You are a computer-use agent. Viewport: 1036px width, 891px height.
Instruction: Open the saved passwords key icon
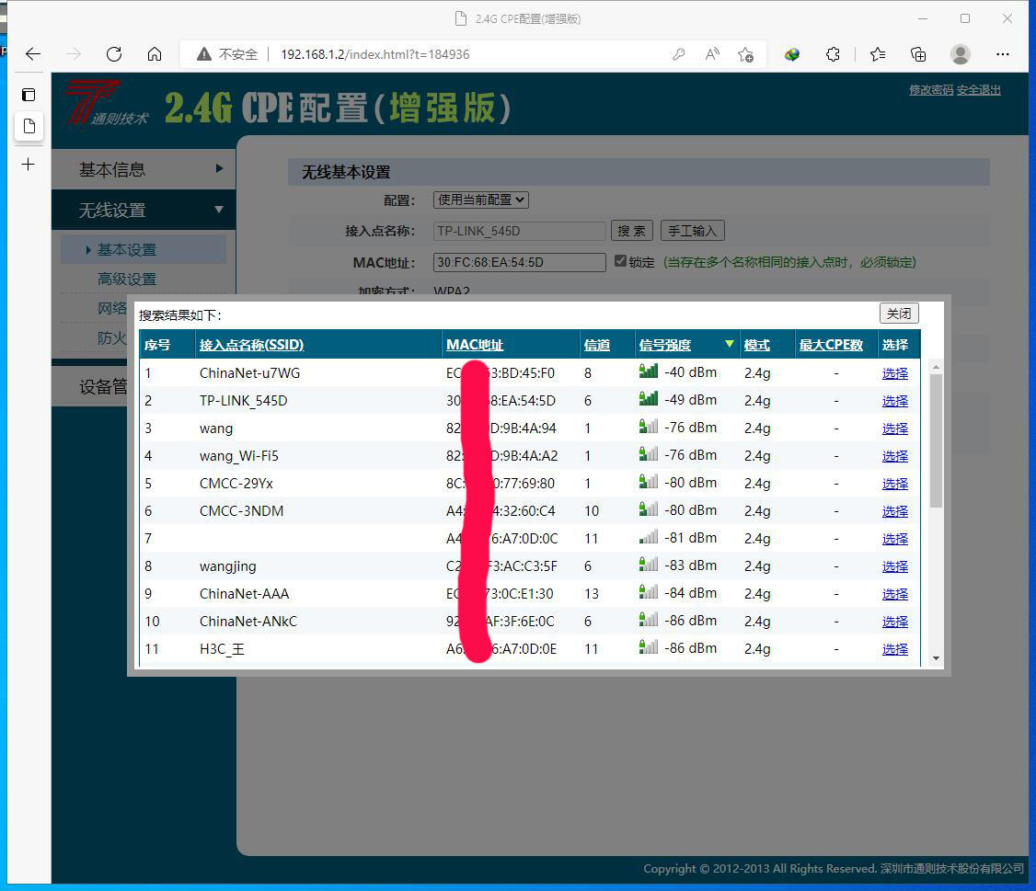679,54
